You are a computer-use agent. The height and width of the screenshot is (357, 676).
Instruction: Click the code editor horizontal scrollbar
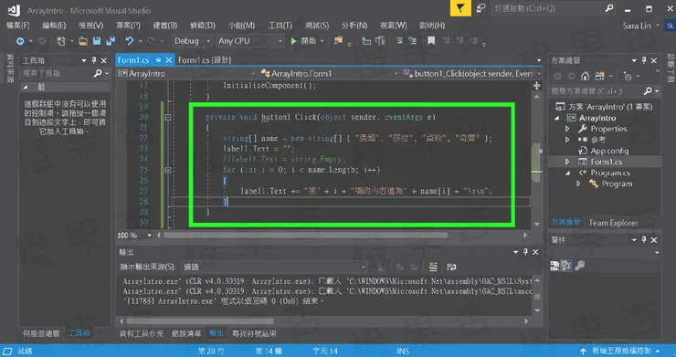coord(306,236)
